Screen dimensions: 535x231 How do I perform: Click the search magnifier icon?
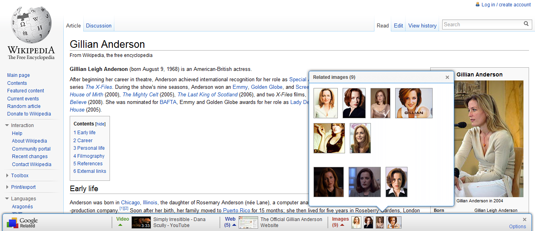point(526,24)
